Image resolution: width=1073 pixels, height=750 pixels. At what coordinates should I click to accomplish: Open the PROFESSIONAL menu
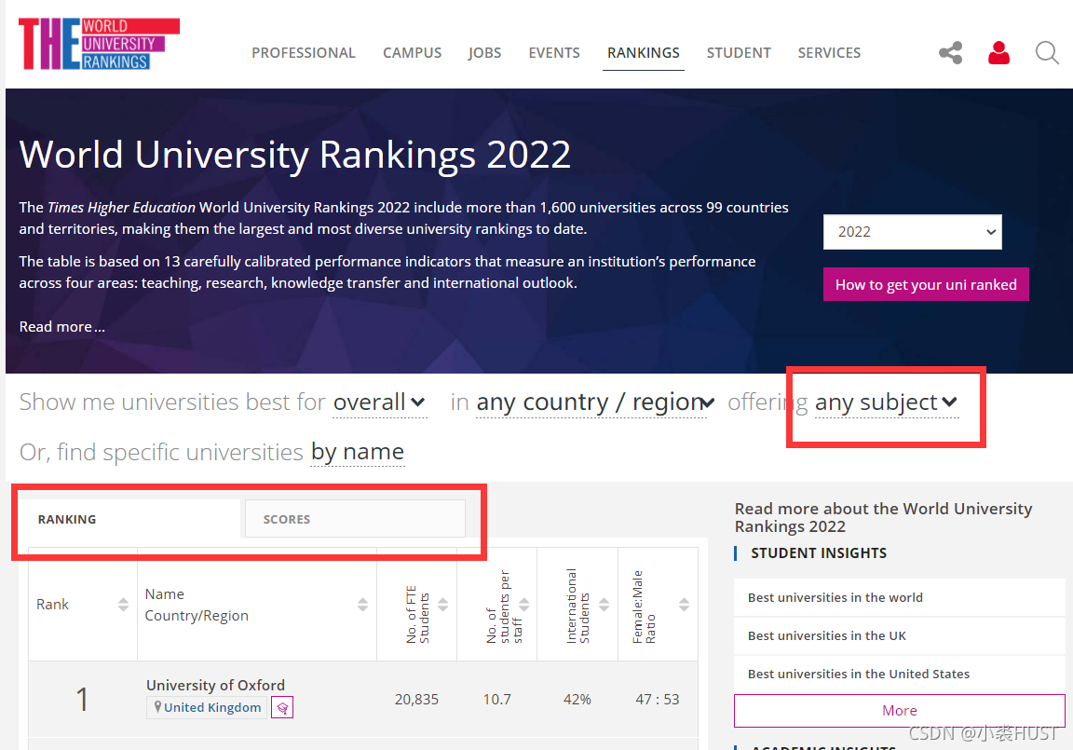(x=303, y=53)
